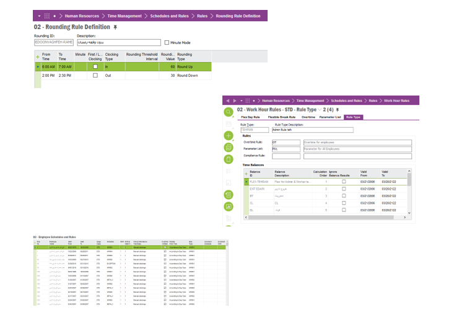This screenshot has height=312, width=459.
Task: Click the green New (plus) sidebar icon
Action: coord(229,136)
